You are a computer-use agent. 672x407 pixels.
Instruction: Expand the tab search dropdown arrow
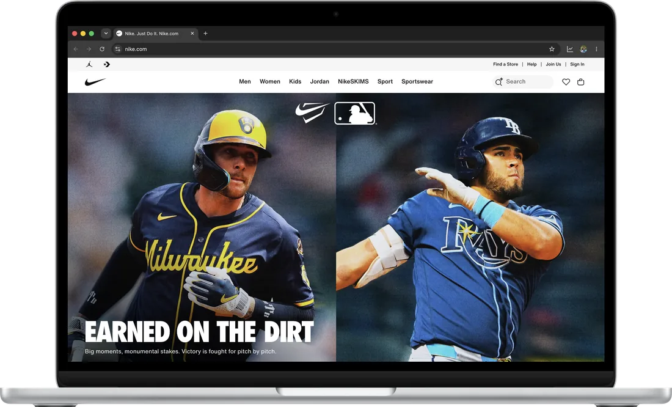pos(106,33)
